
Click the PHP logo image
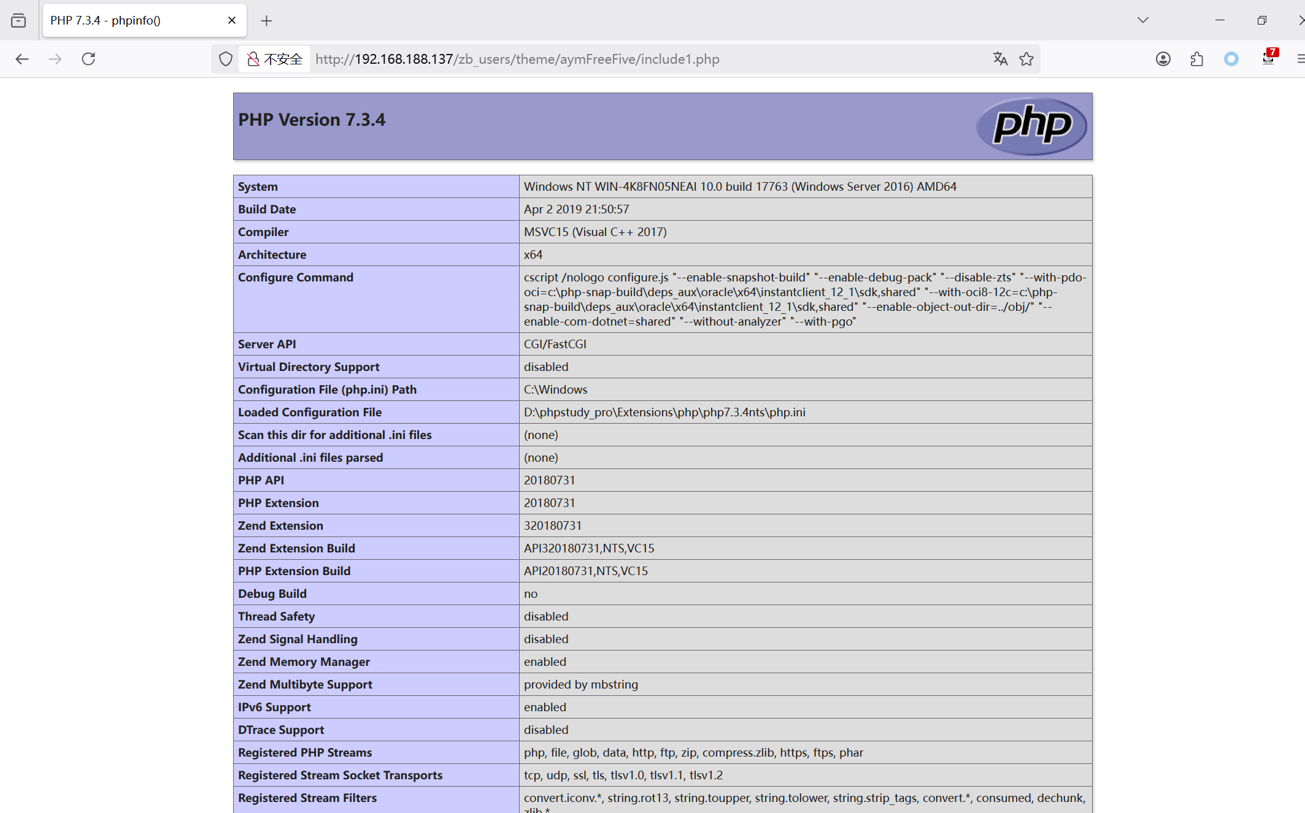coord(1031,126)
